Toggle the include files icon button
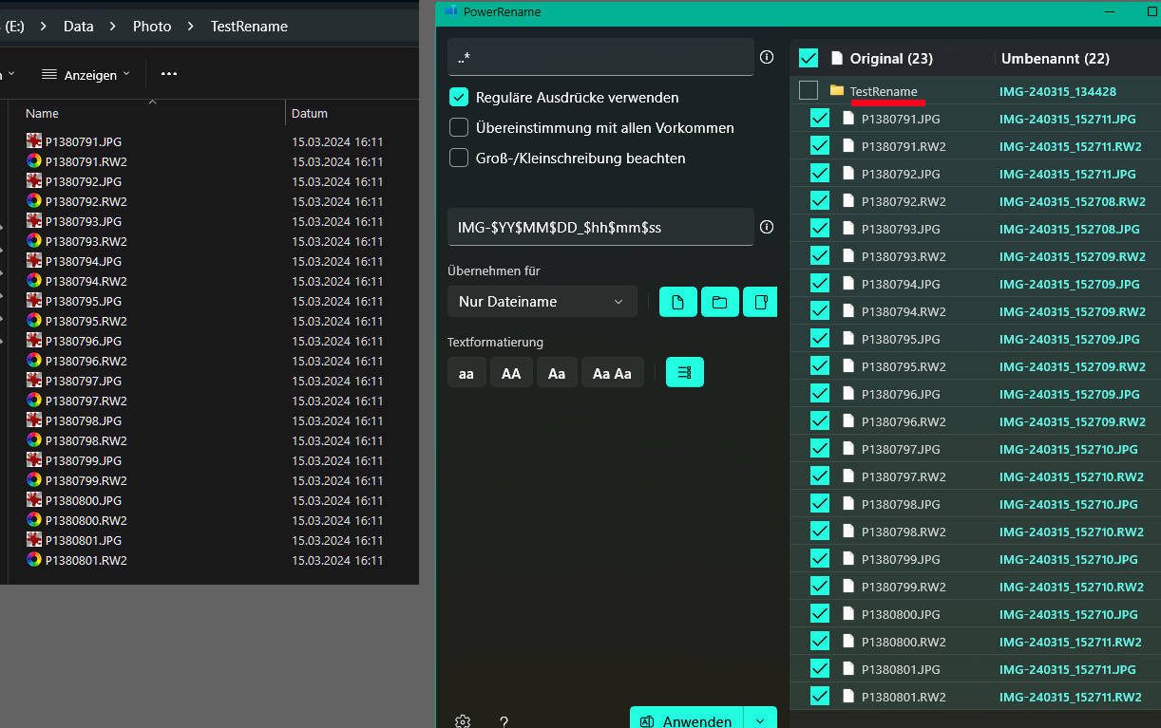This screenshot has width=1161, height=728. coord(677,302)
